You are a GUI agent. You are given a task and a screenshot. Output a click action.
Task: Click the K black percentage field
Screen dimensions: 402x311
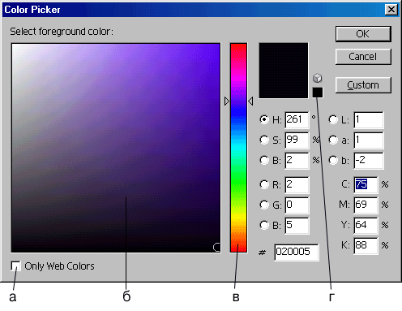click(366, 245)
